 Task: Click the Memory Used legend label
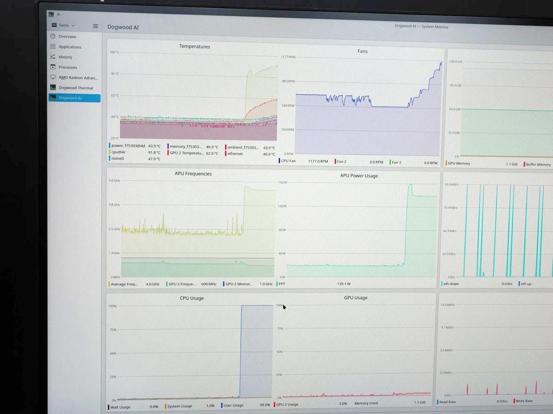(366, 403)
